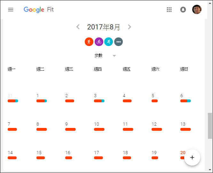Click the scrollbar down arrow
Screen dimensions: 213x173
(210, 170)
